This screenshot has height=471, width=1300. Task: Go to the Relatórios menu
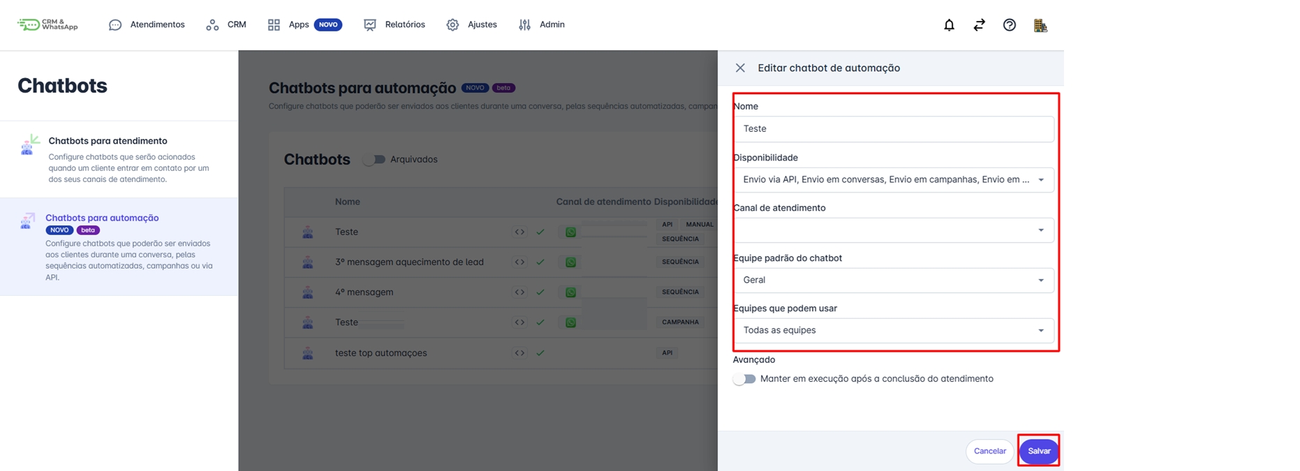394,24
